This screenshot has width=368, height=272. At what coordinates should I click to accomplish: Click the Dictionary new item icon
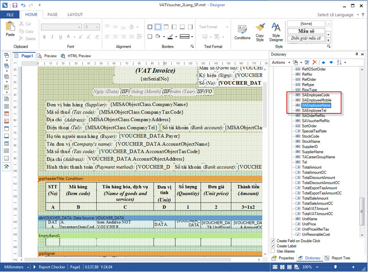[x=295, y=62]
